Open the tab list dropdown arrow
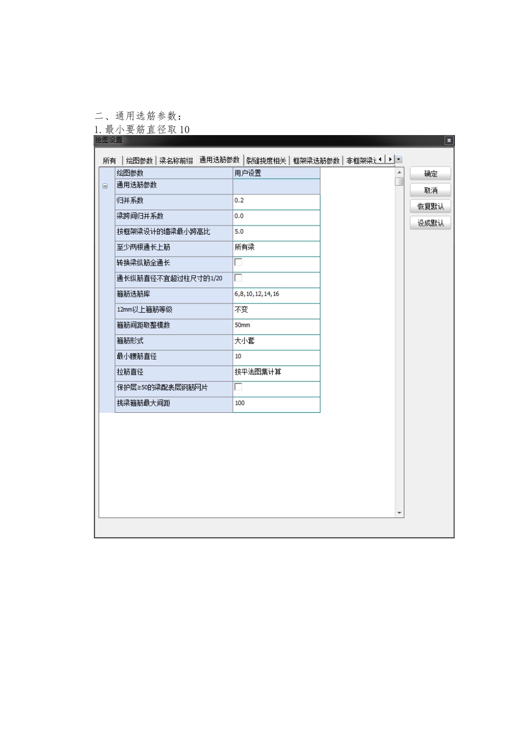The width and height of the screenshot is (517, 732). pyautogui.click(x=399, y=159)
